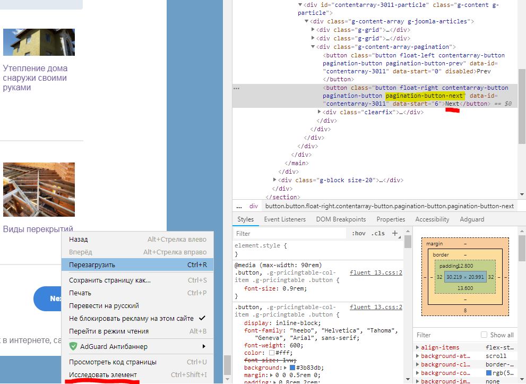Click the AdGuard green shield icon

(74, 346)
